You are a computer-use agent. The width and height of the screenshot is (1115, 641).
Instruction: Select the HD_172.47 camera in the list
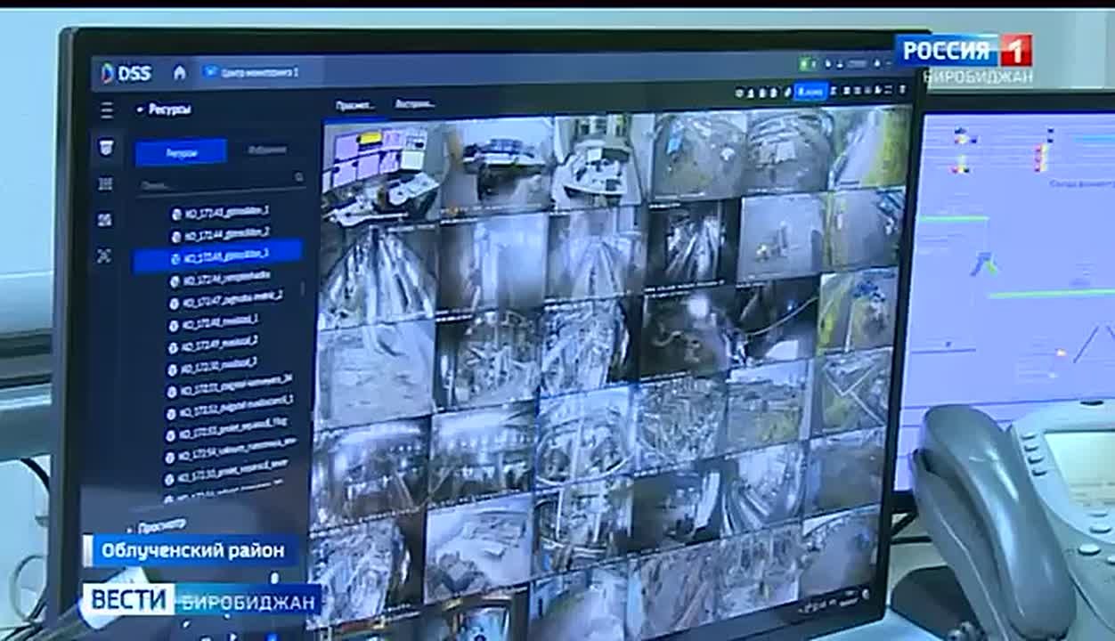(x=224, y=299)
